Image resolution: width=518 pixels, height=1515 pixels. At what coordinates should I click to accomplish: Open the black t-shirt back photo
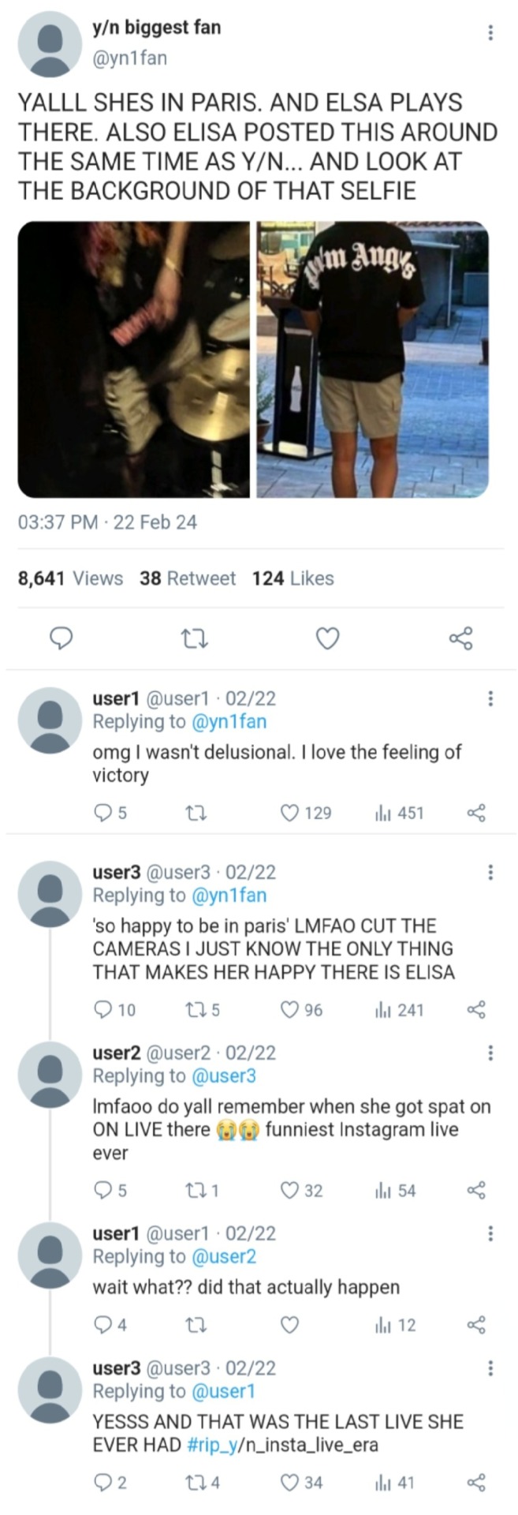click(x=372, y=359)
